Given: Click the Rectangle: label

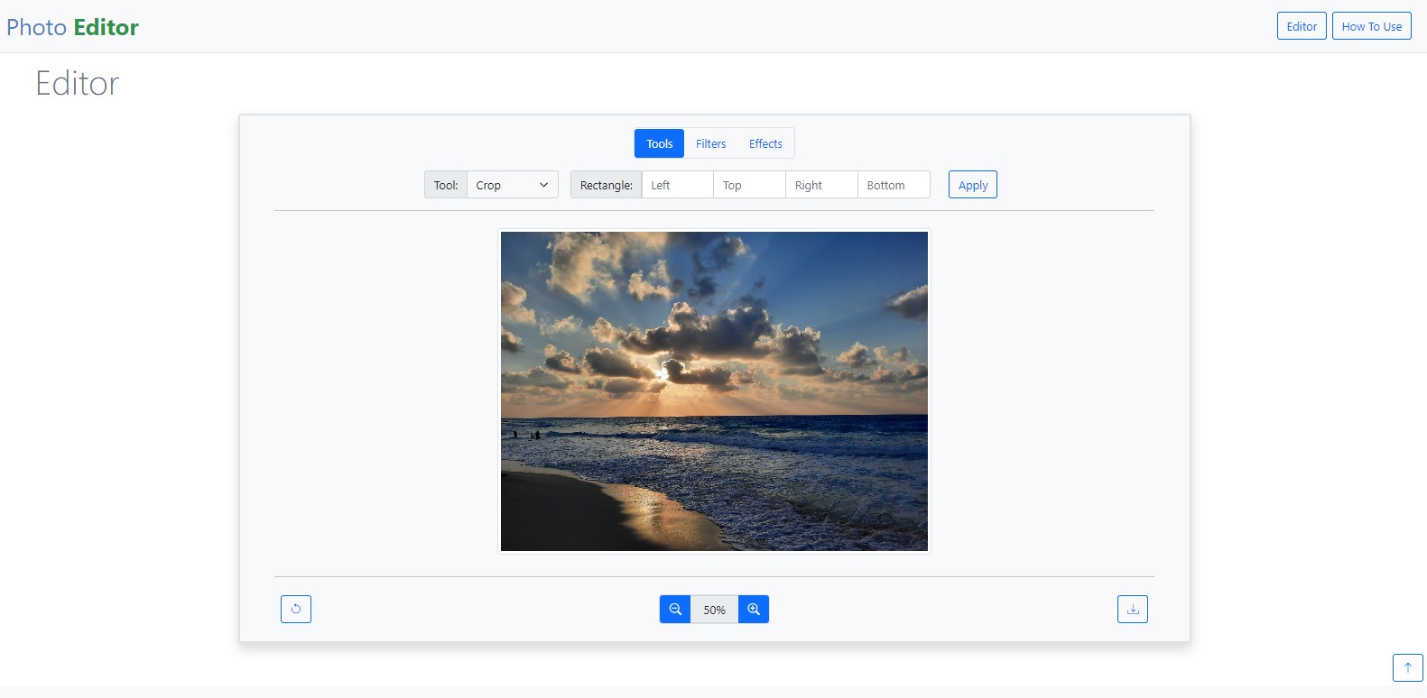Looking at the screenshot, I should pyautogui.click(x=607, y=185).
